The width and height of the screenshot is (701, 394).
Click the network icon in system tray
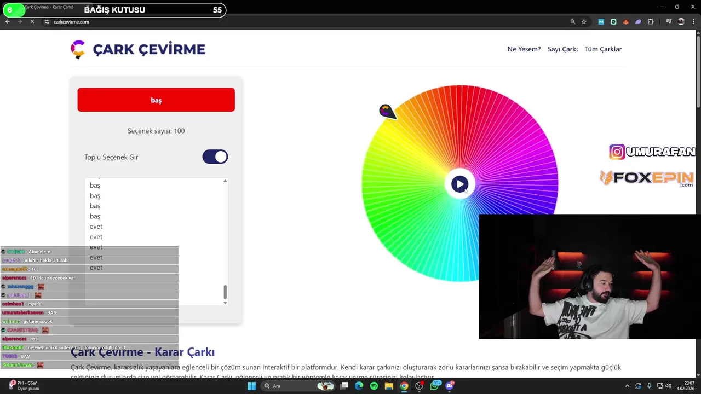660,386
